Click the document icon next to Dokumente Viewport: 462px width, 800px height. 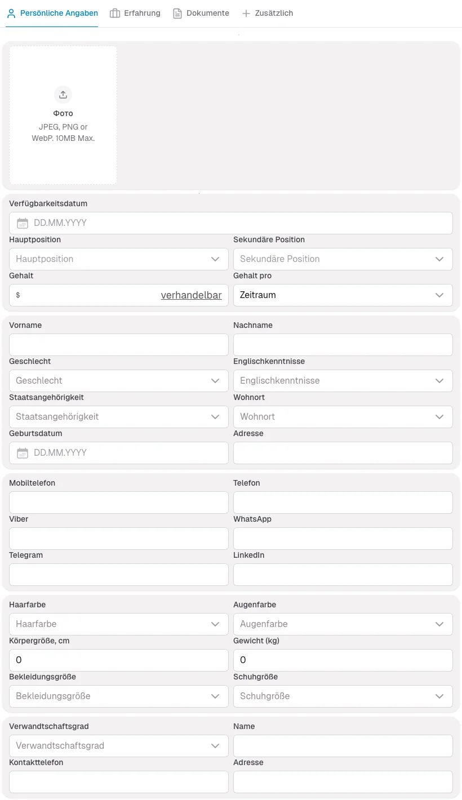point(177,13)
